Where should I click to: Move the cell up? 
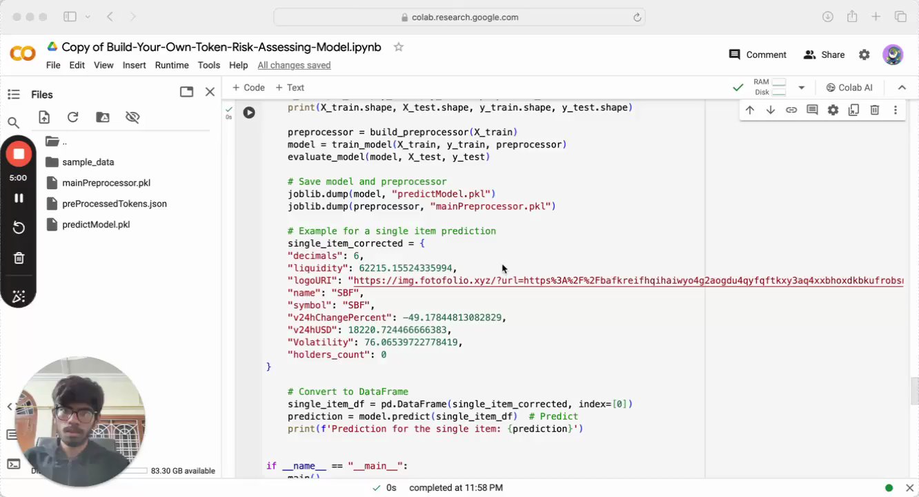coord(750,110)
